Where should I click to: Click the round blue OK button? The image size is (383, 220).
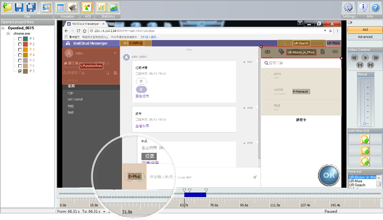[x=328, y=175]
